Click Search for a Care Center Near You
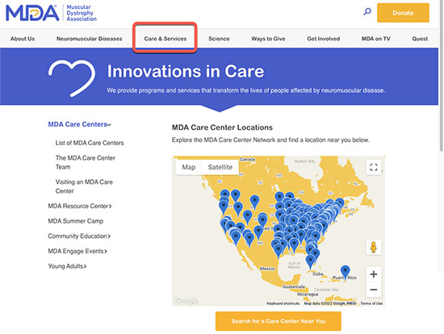 click(x=278, y=321)
